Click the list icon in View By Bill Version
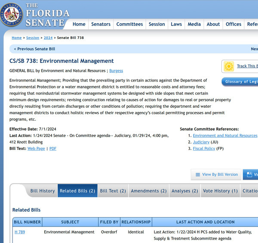Screen dimensions: 258x243 pyautogui.click(x=198, y=174)
